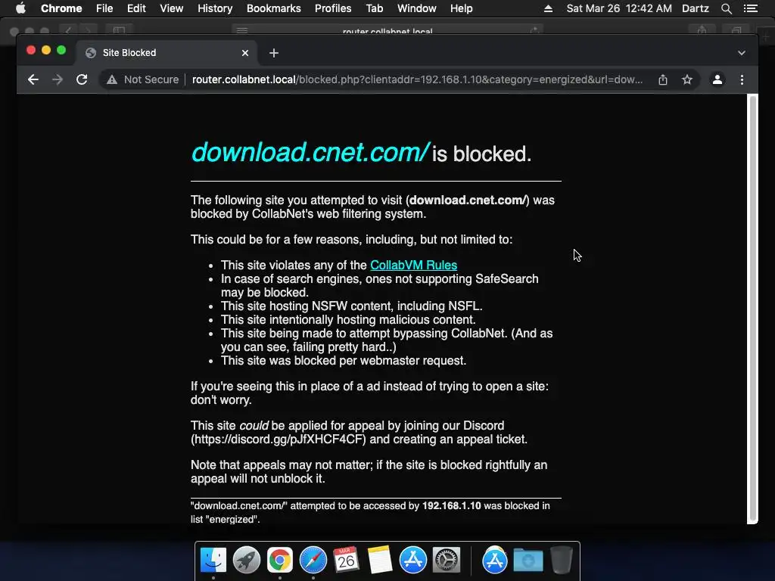775x581 pixels.
Task: Click the eject icon in menu bar
Action: pyautogui.click(x=548, y=8)
